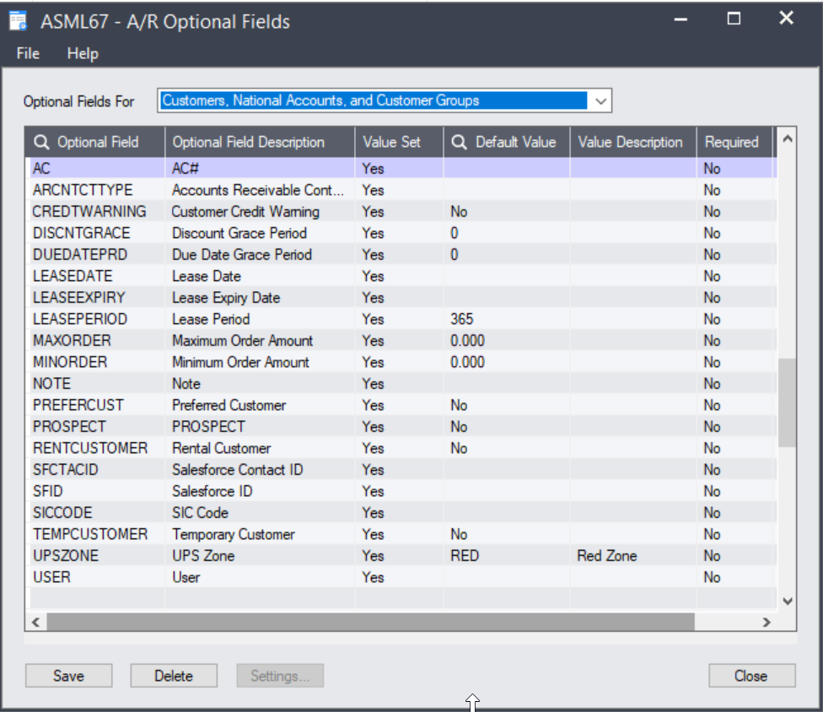Click the vertical scrollbar down arrow
This screenshot has height=712, width=823.
pyautogui.click(x=787, y=601)
